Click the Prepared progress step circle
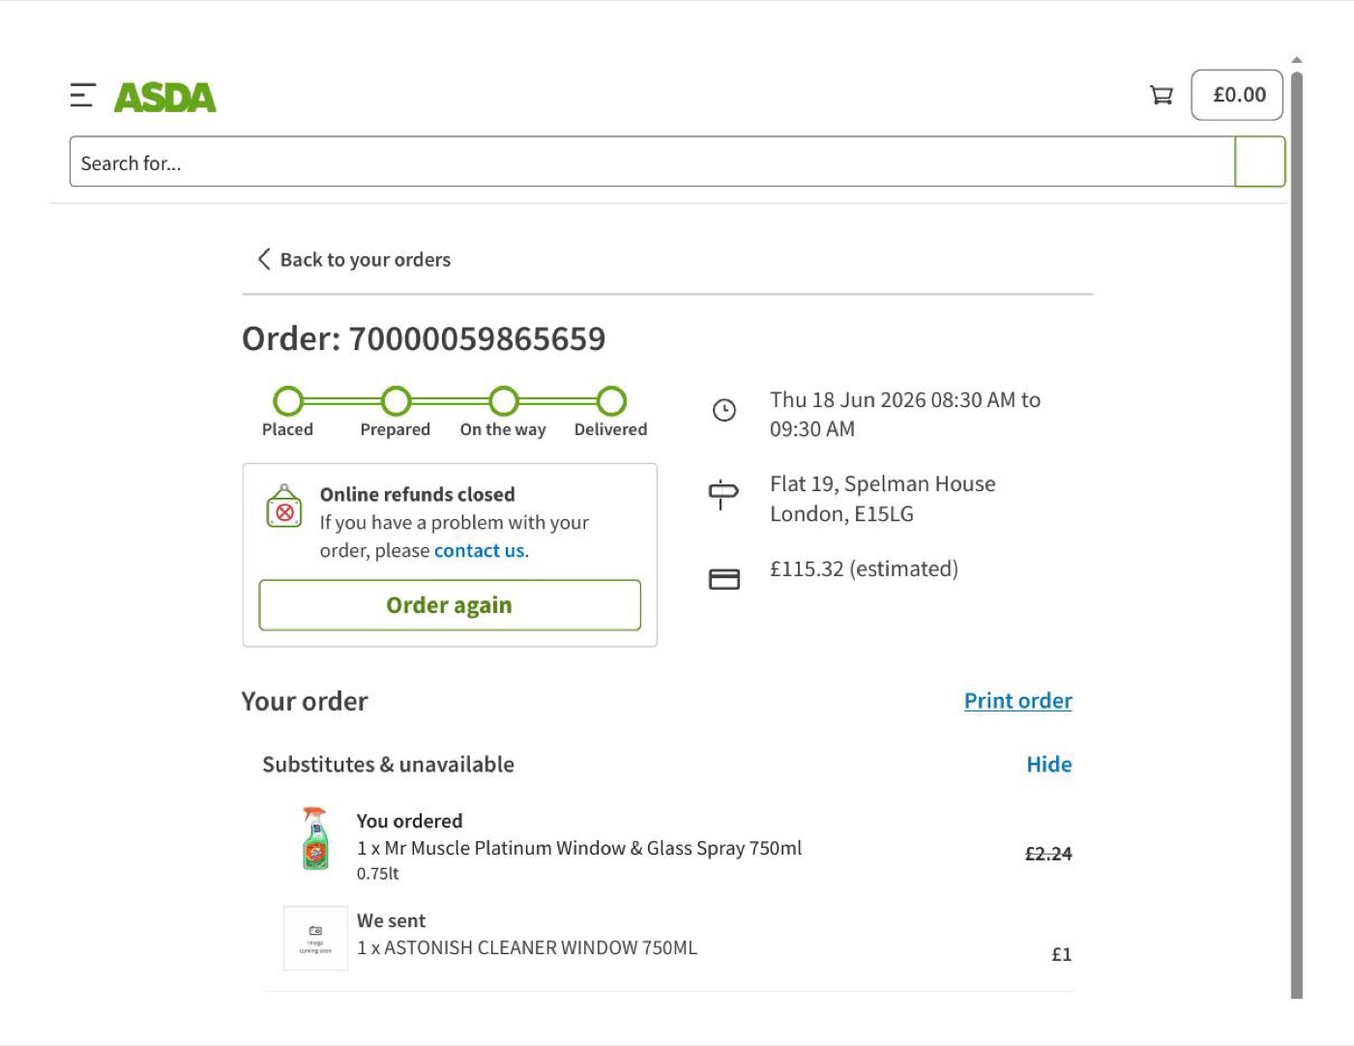Image resolution: width=1354 pixels, height=1046 pixels. pos(396,400)
